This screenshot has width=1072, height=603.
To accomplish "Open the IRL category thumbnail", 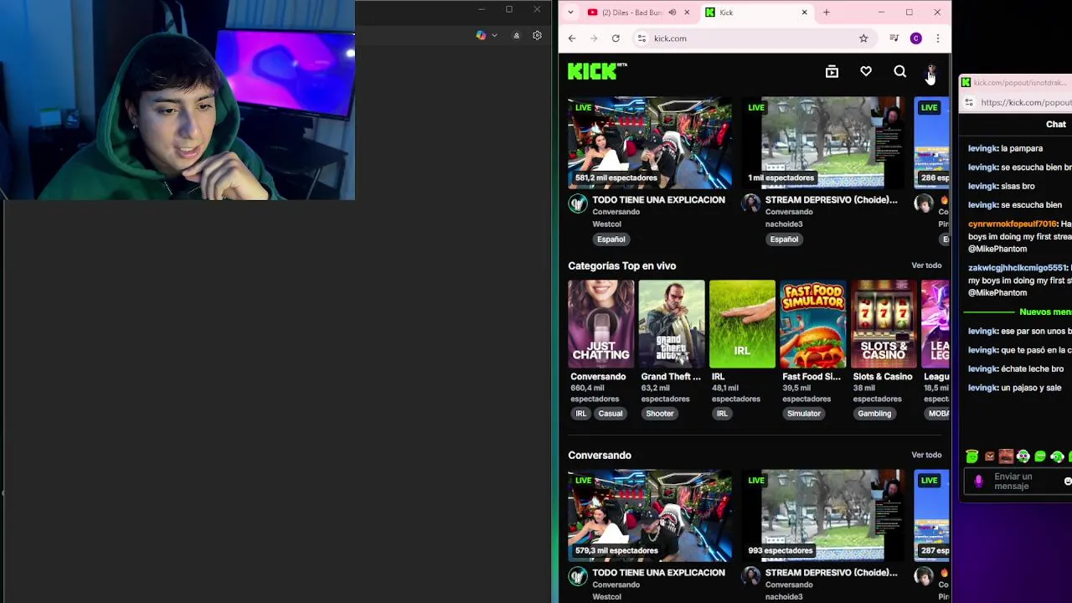I will pos(742,324).
